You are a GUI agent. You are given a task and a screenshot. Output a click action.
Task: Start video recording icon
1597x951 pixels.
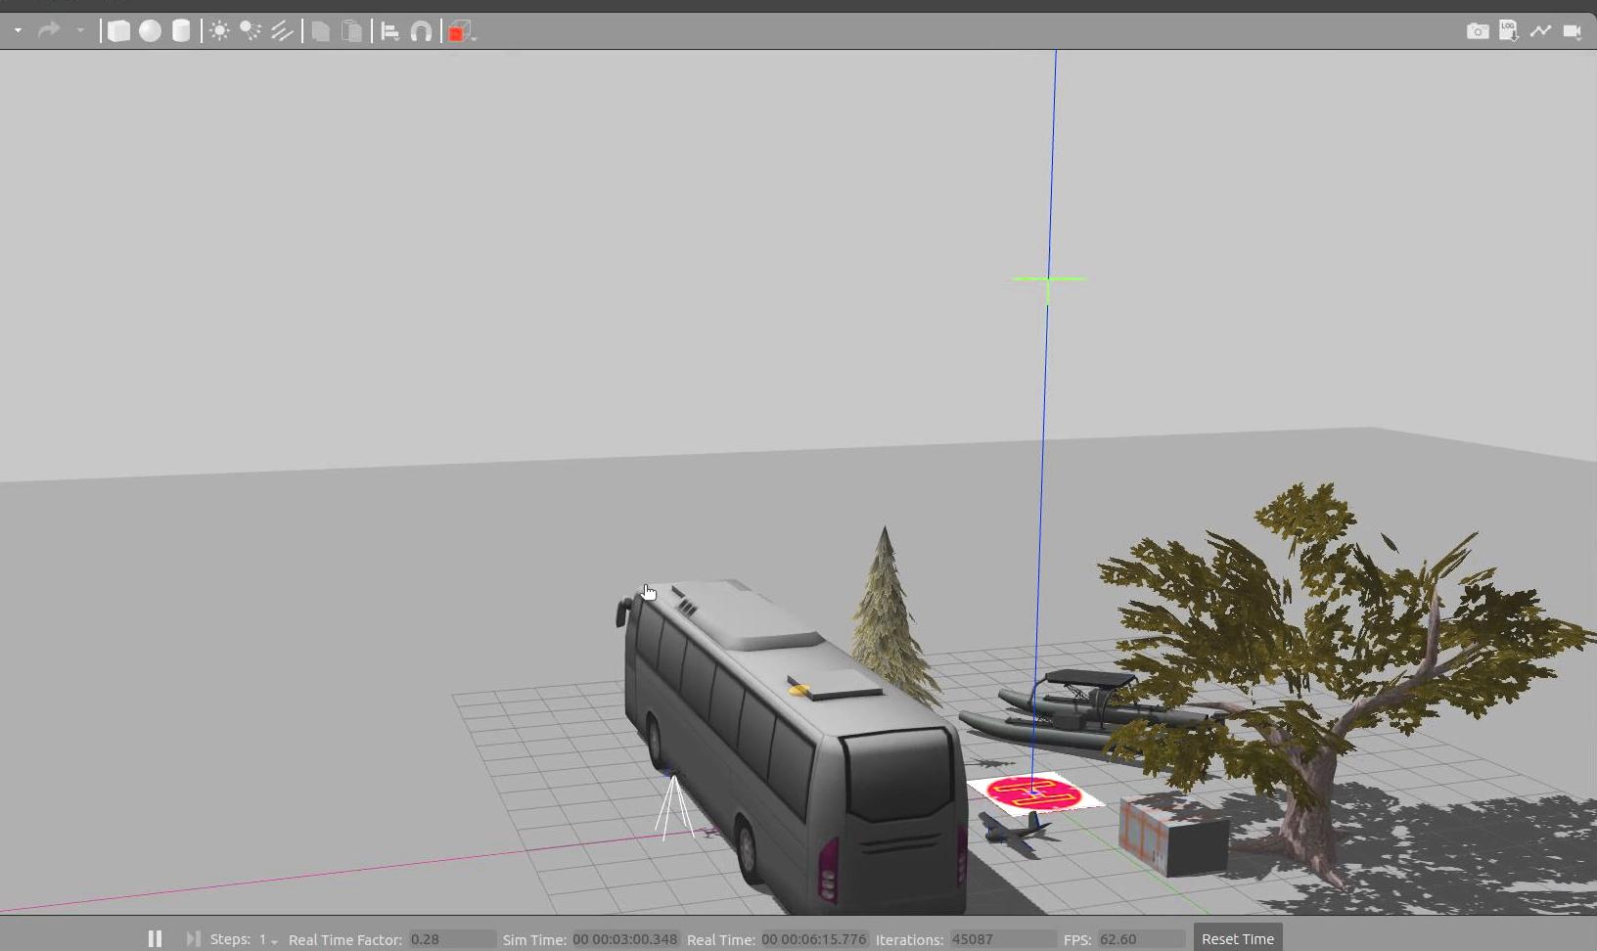[x=1572, y=31]
